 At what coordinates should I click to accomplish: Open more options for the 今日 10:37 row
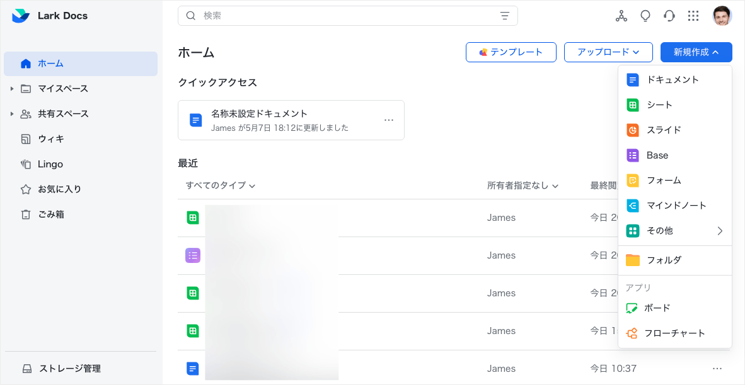[x=717, y=369]
